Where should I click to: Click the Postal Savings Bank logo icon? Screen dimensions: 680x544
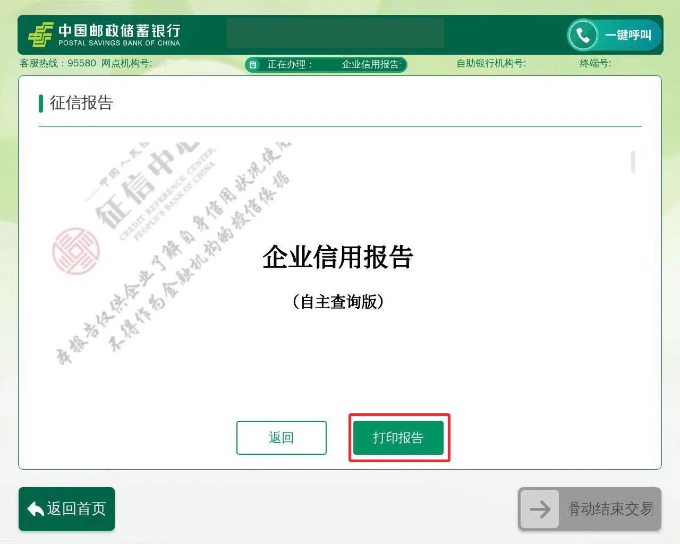click(40, 35)
